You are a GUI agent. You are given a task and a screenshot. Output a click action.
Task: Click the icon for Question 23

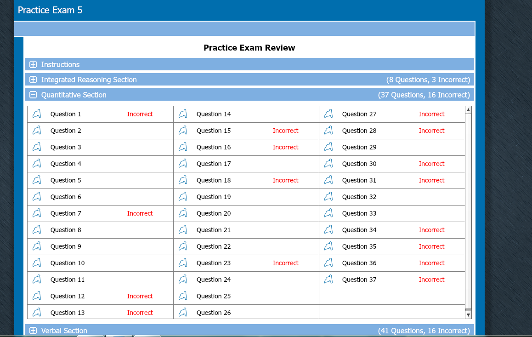click(x=183, y=263)
